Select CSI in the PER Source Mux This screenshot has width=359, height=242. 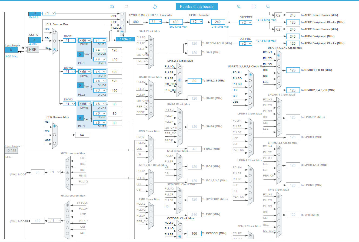(55, 135)
